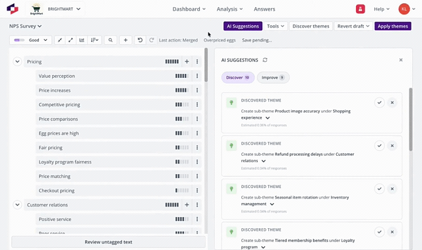This screenshot has height=250, width=422.
Task: Open the Competitive pricing options menu
Action: (x=197, y=104)
